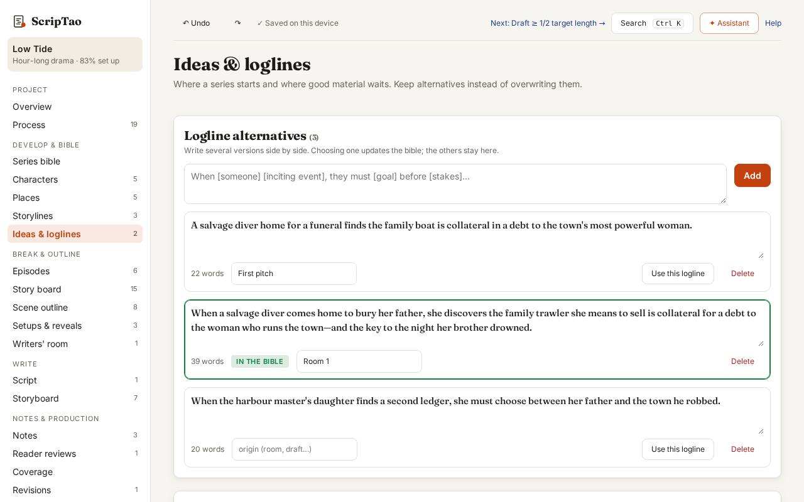Delete the Room 1 logline
Image resolution: width=804 pixels, height=502 pixels.
pos(742,361)
